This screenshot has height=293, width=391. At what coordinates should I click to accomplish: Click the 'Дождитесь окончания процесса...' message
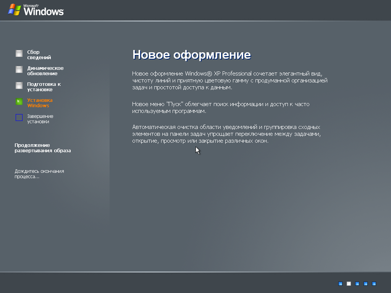coord(39,174)
